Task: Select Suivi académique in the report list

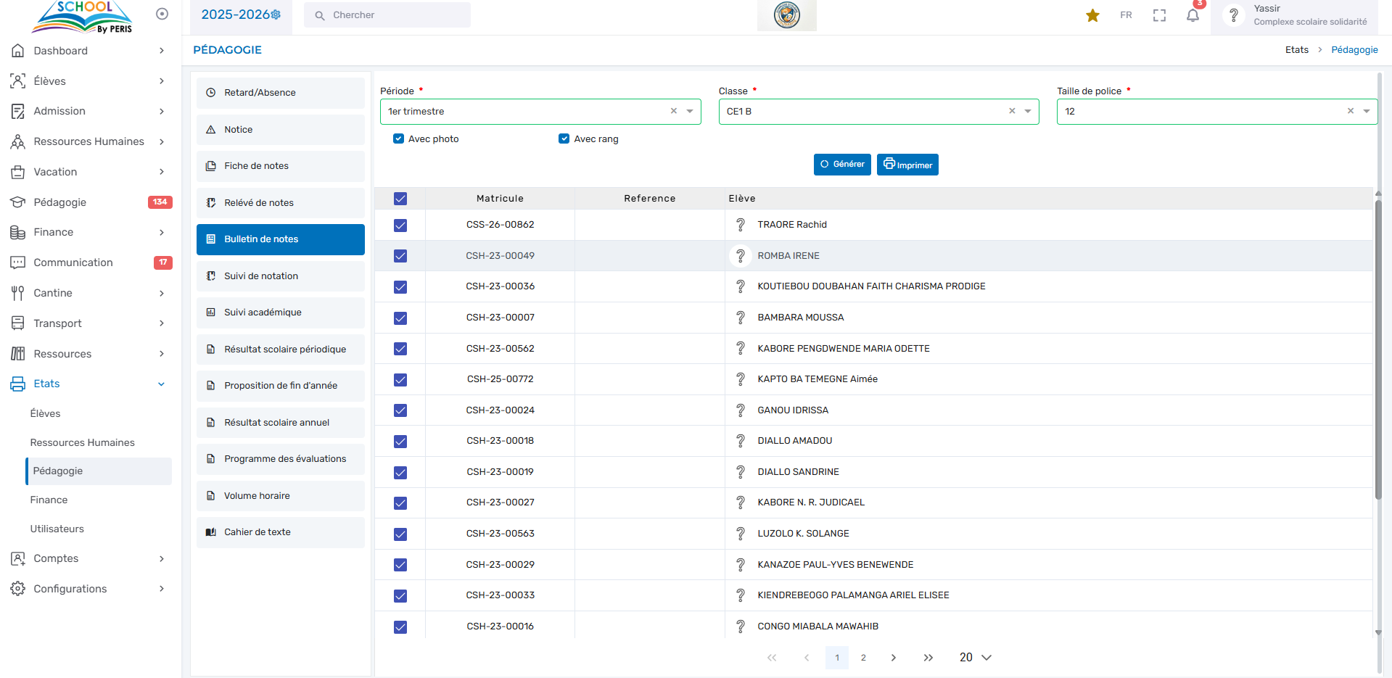Action: pyautogui.click(x=280, y=313)
